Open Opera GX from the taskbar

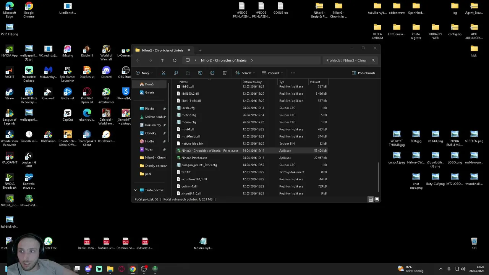tap(121, 269)
